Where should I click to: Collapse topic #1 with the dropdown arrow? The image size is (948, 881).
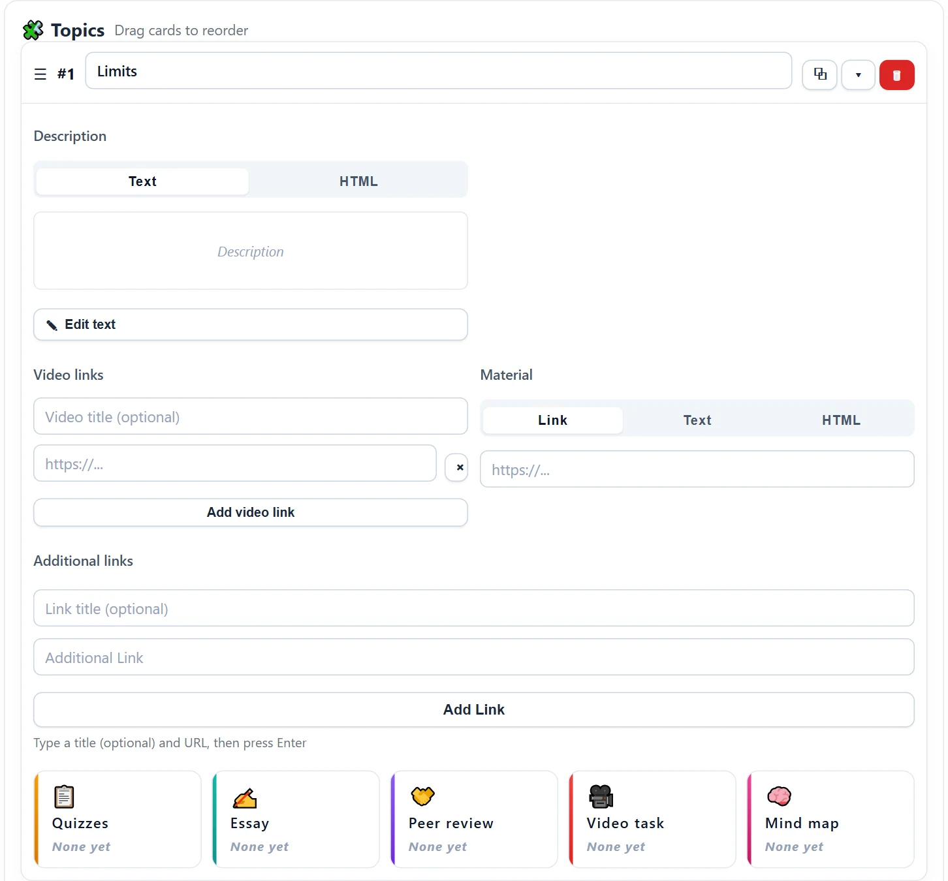(858, 74)
